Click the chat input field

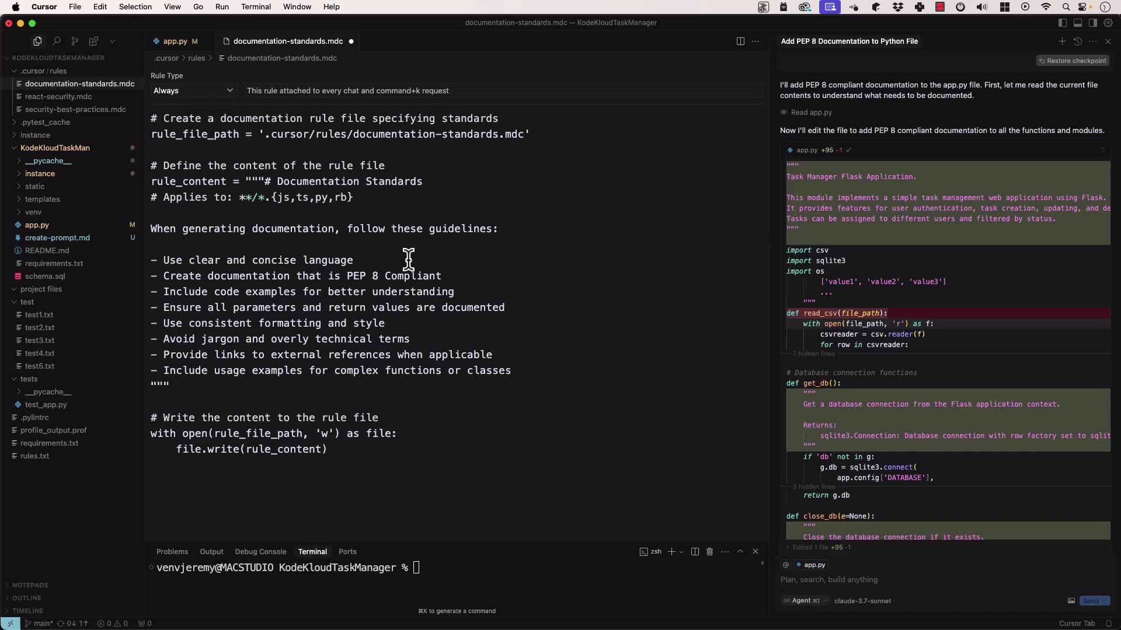934,580
